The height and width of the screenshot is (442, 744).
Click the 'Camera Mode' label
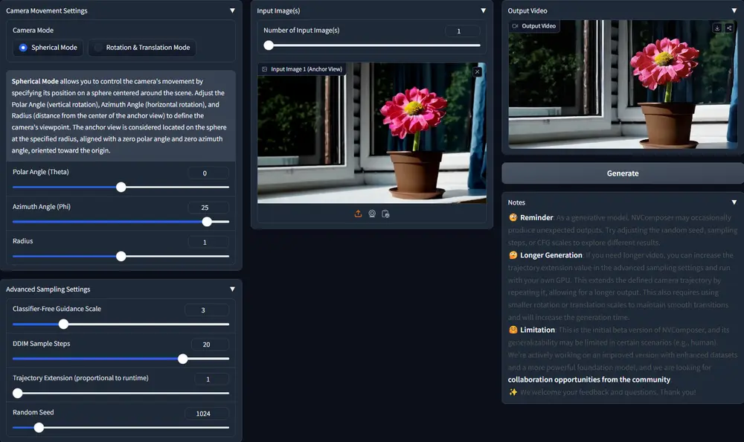(33, 31)
